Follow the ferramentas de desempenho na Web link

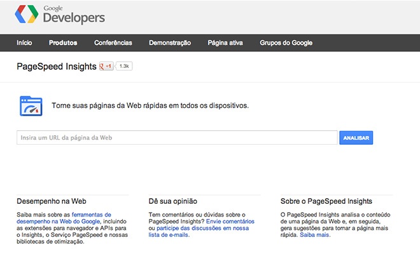coord(64,218)
